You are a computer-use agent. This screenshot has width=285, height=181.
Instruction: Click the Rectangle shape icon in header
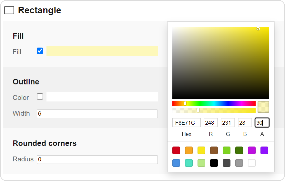coord(9,10)
